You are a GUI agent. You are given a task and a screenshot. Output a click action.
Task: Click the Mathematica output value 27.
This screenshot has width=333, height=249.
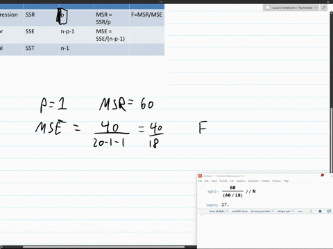pos(225,205)
